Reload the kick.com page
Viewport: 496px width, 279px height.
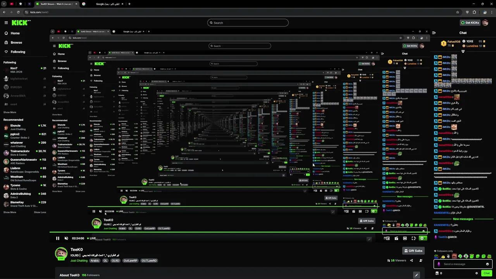(18, 12)
